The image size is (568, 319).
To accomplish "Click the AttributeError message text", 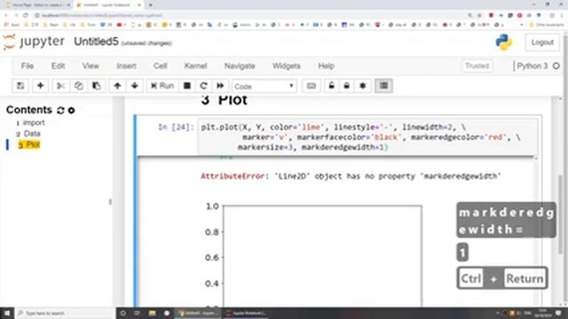I will 351,176.
